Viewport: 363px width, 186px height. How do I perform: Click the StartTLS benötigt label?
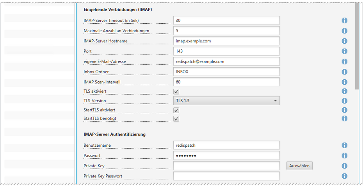click(100, 118)
